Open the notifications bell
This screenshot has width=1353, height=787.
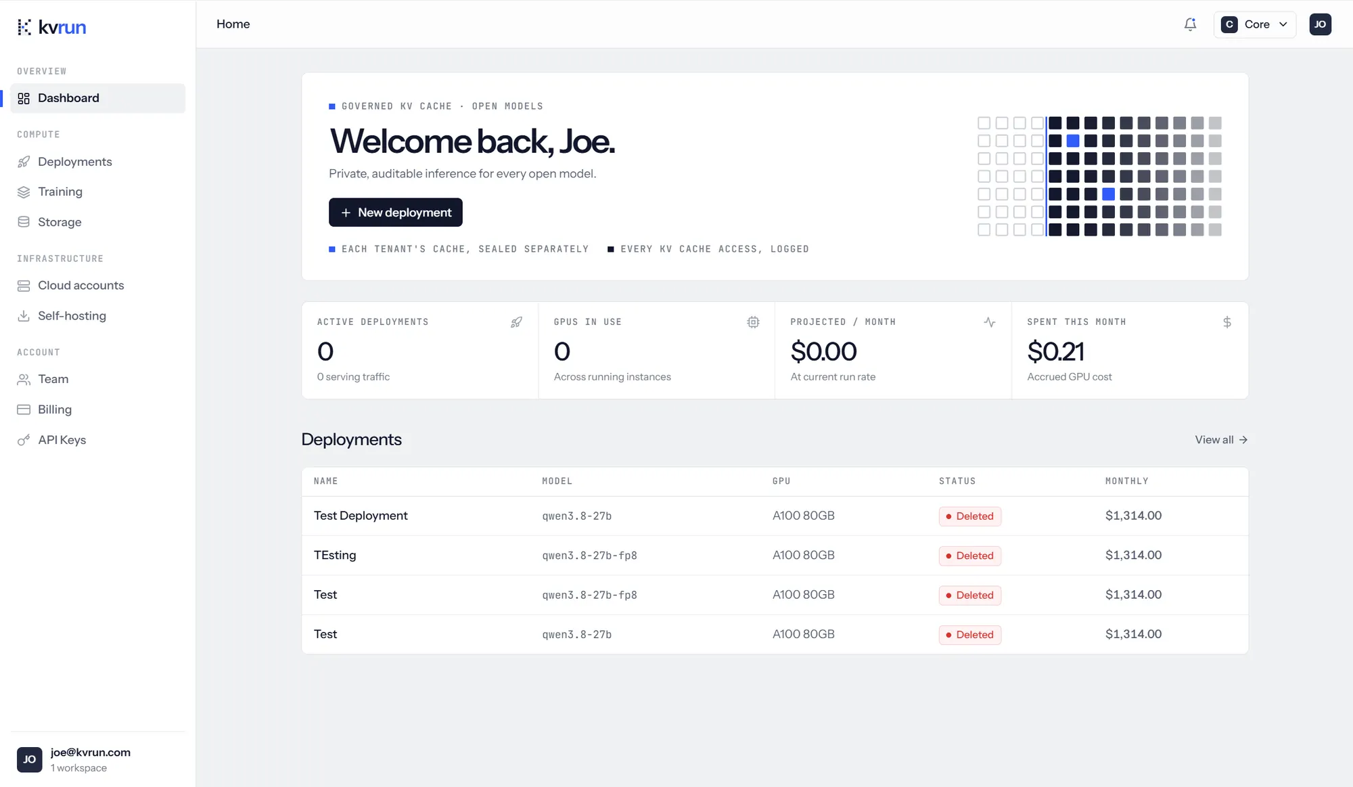(x=1190, y=24)
